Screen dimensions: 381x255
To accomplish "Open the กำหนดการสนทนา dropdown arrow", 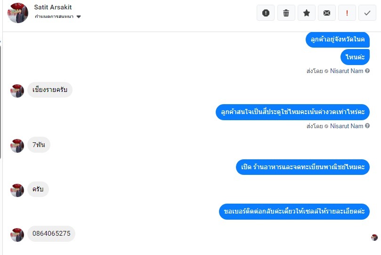I will [x=79, y=17].
